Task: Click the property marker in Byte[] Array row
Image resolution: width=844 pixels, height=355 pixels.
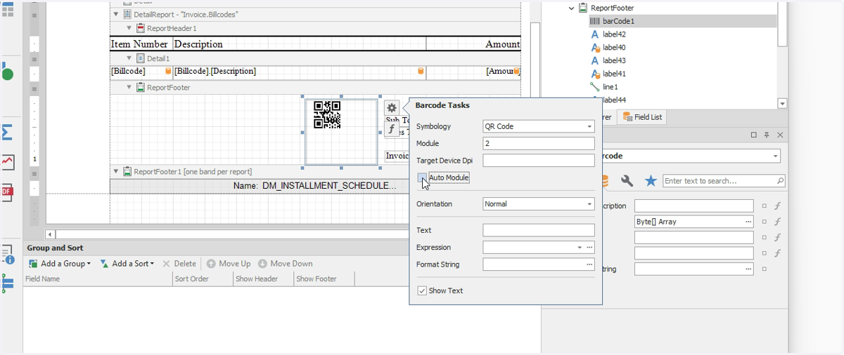Action: 765,222
